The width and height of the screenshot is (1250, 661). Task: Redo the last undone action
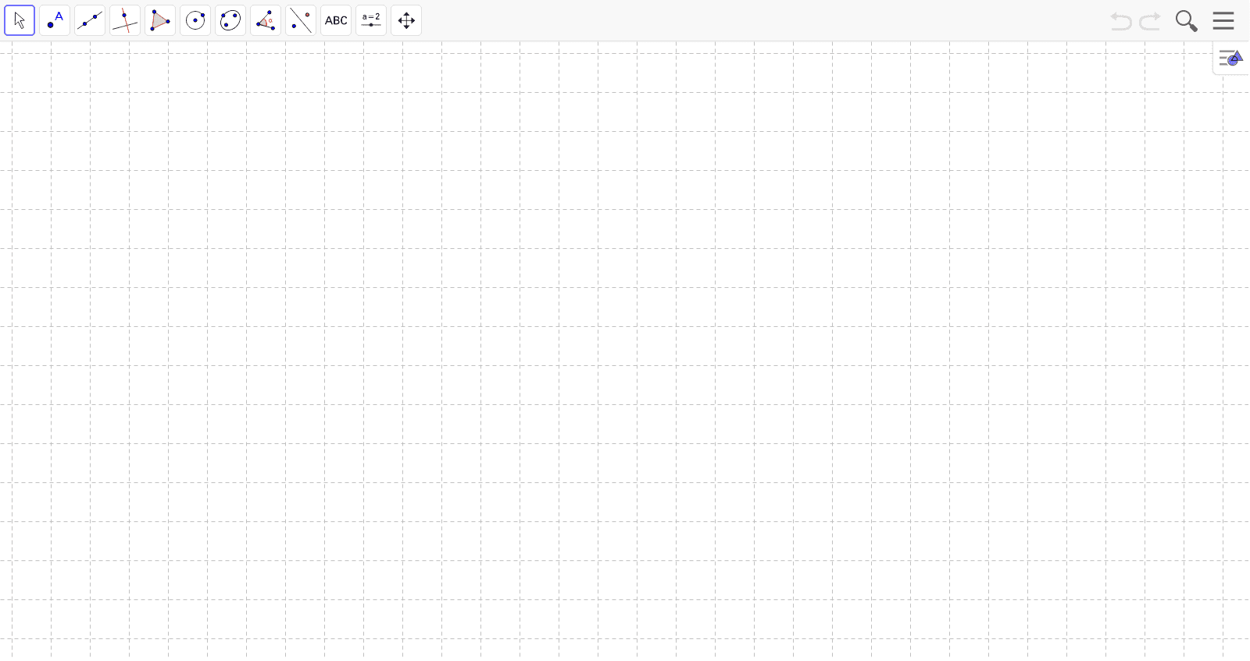click(x=1150, y=21)
